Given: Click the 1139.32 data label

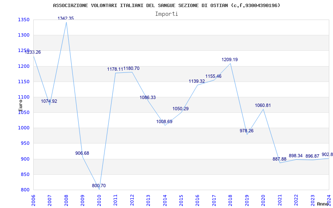Looking at the screenshot, I should (x=197, y=81).
